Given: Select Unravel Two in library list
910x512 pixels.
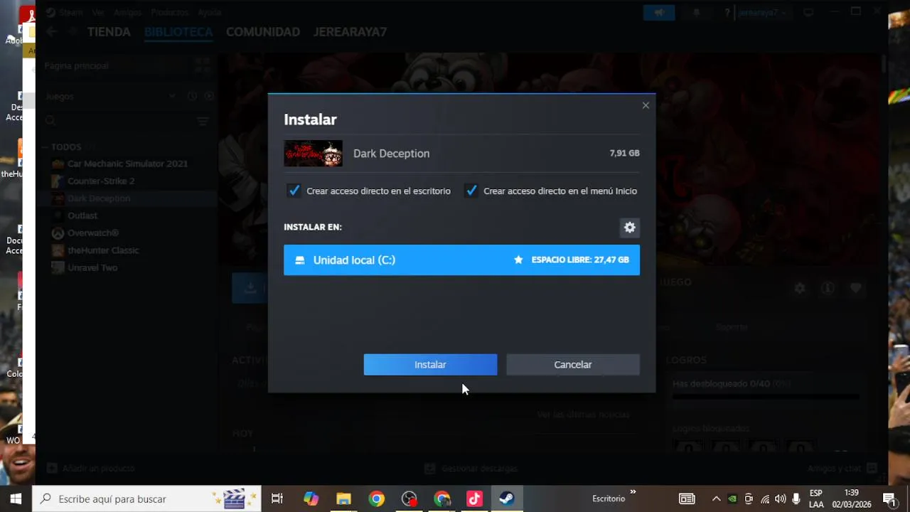Looking at the screenshot, I should (x=92, y=268).
